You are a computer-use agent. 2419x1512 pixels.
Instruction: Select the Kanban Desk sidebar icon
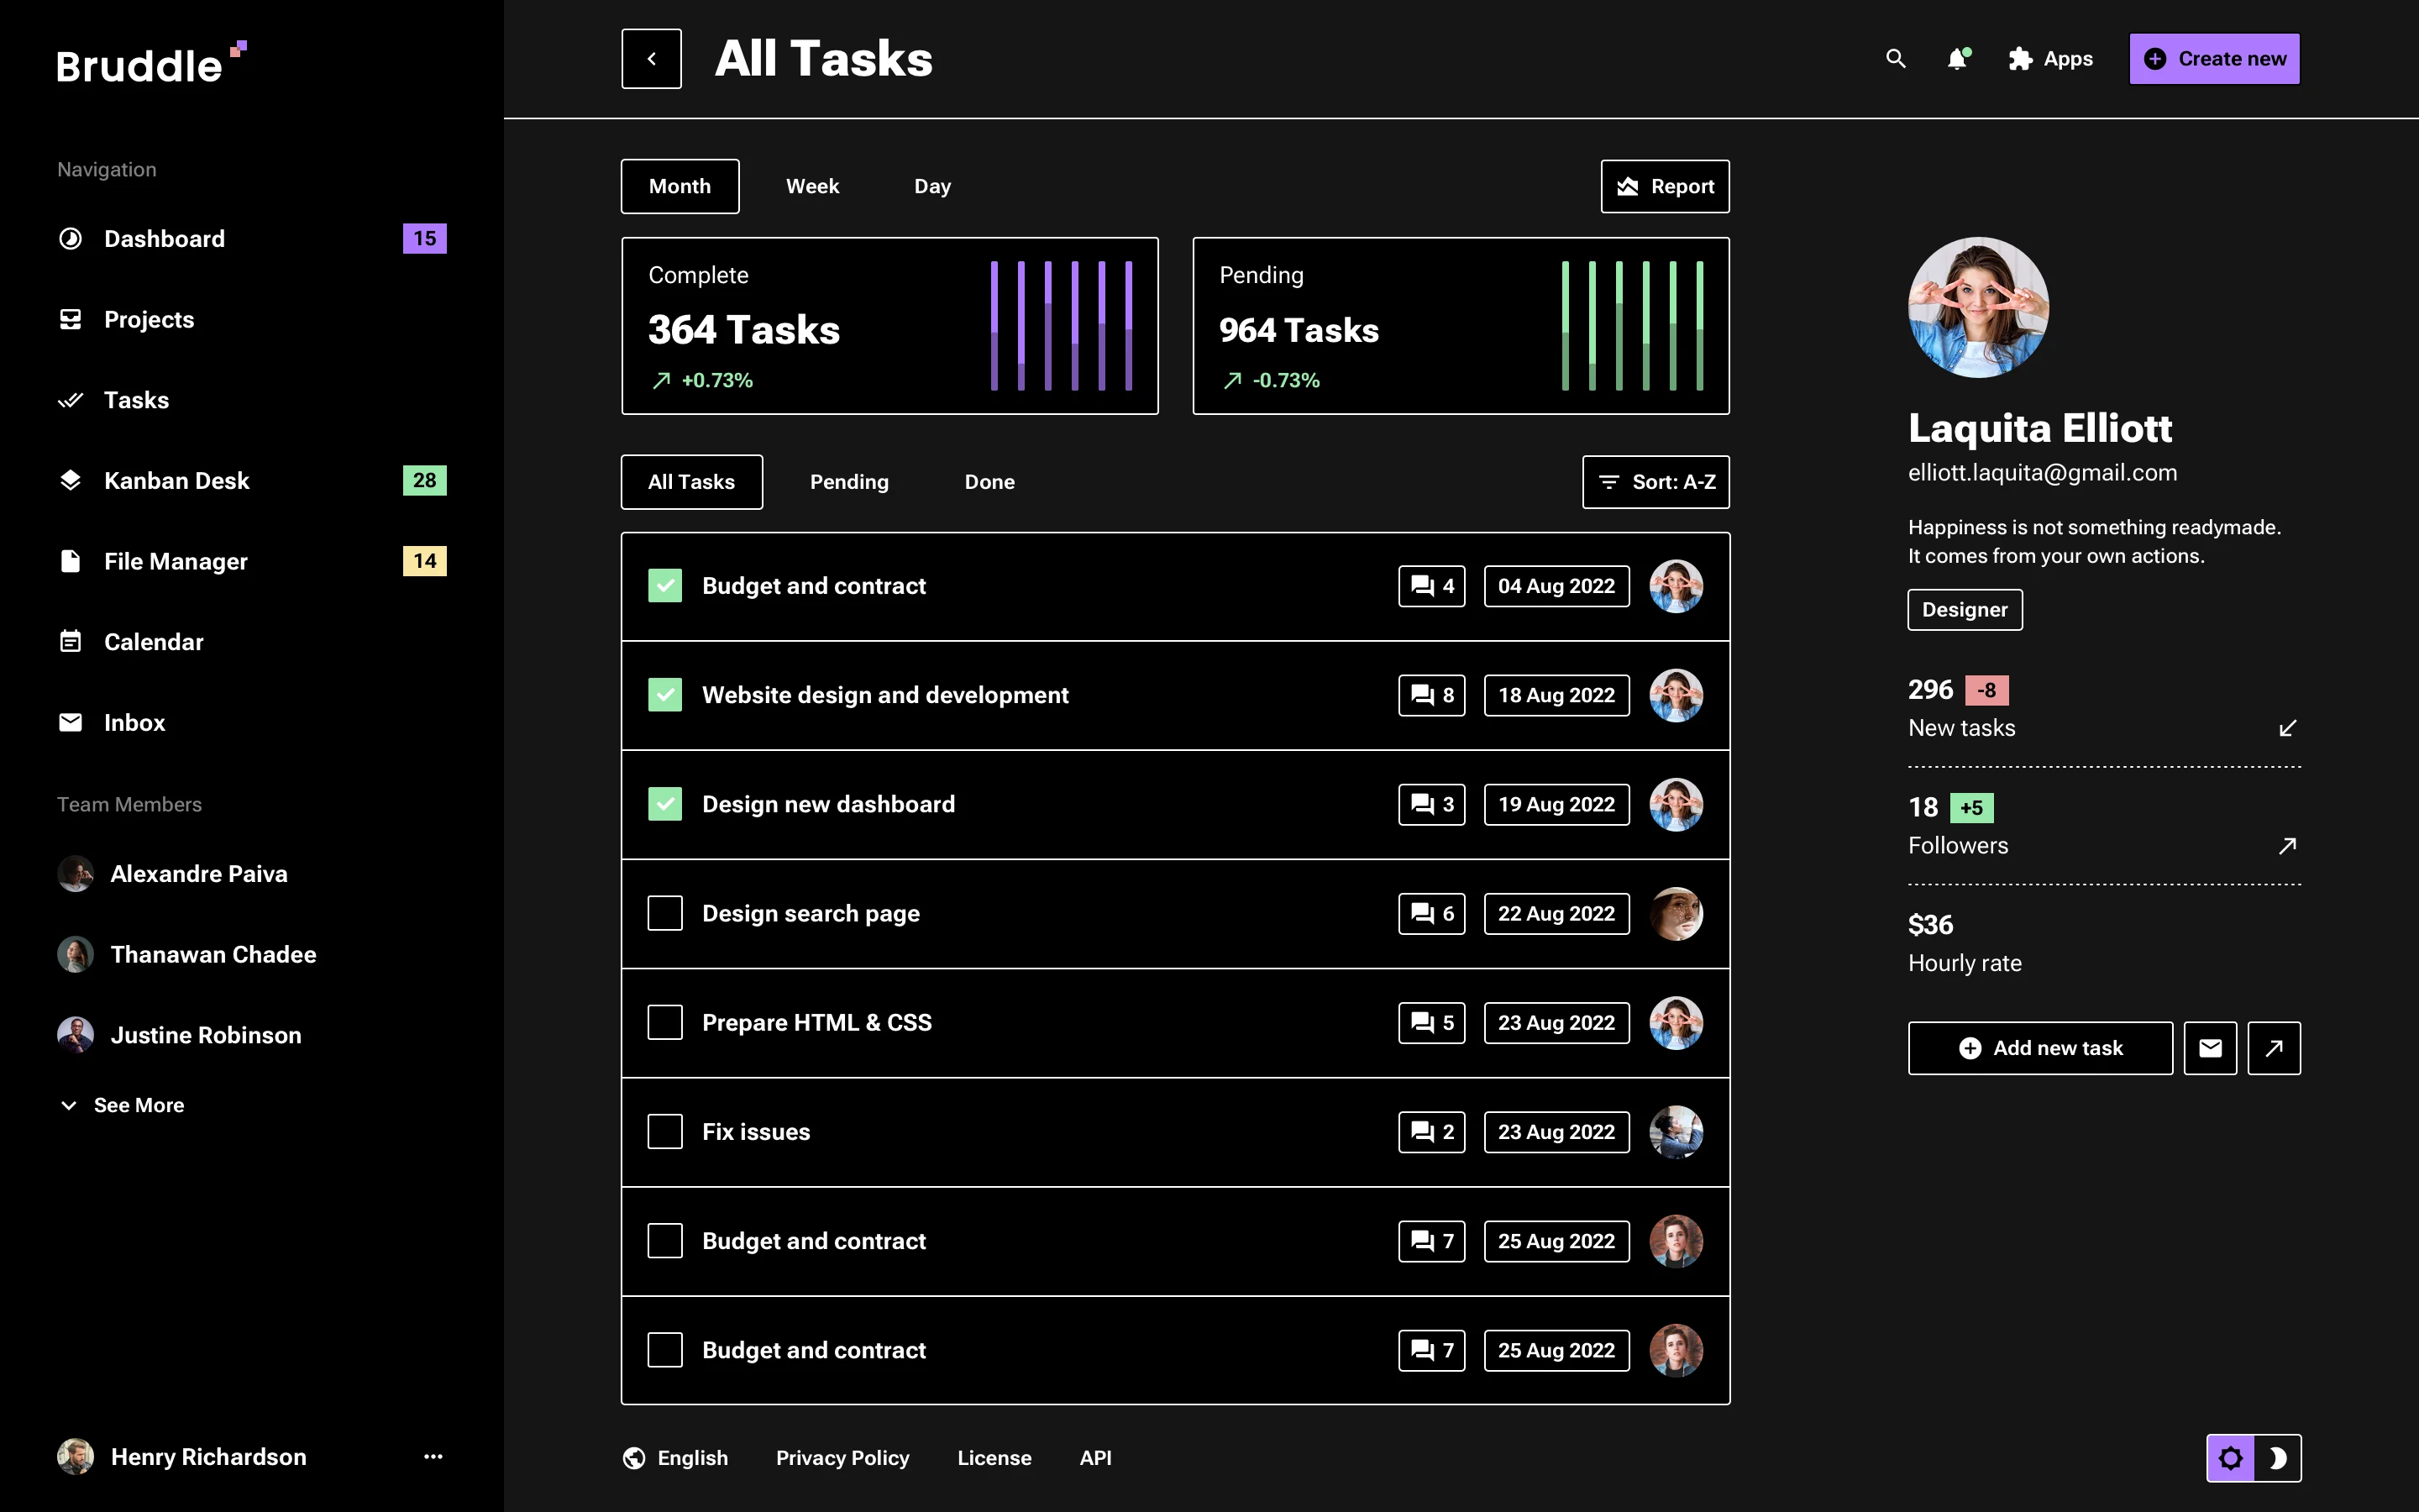click(70, 480)
